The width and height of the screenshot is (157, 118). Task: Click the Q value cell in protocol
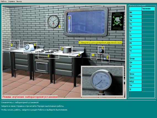point(148,90)
